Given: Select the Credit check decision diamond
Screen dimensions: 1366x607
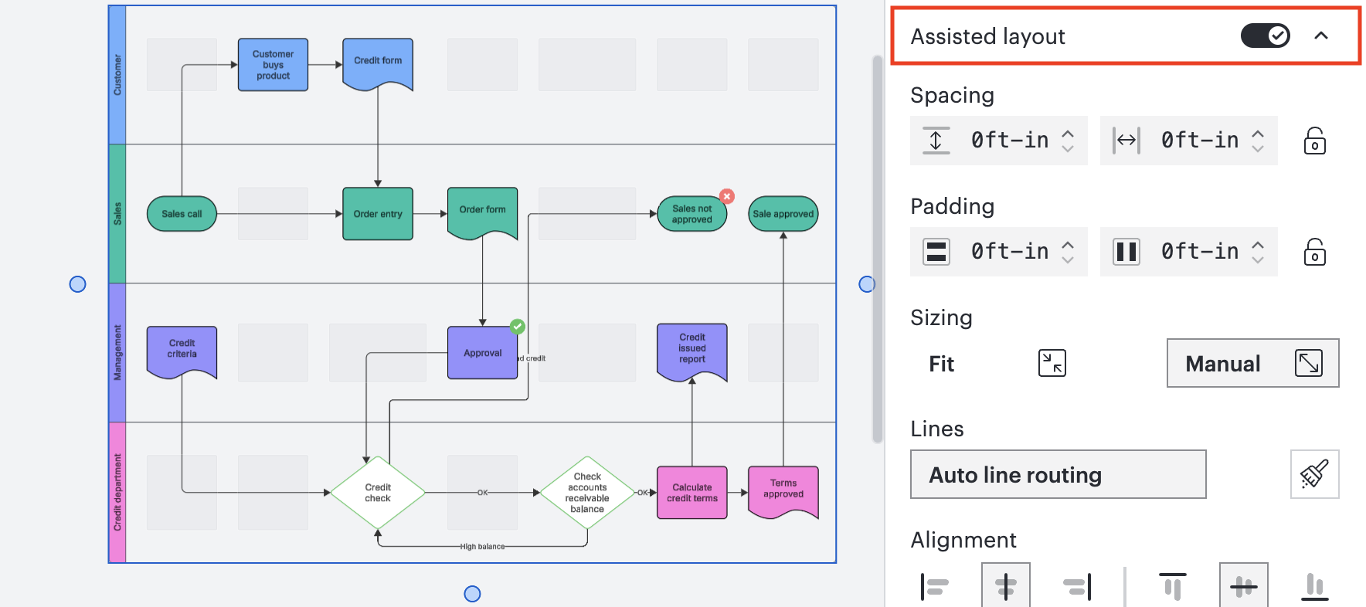Looking at the screenshot, I should tap(378, 493).
